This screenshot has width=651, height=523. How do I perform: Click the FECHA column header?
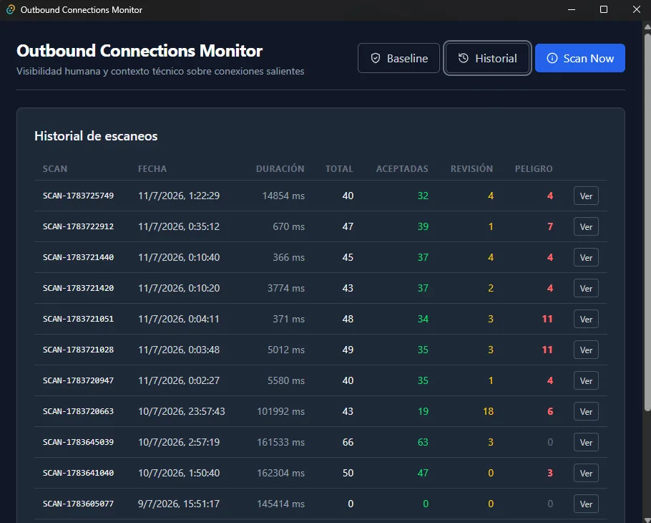tap(152, 169)
